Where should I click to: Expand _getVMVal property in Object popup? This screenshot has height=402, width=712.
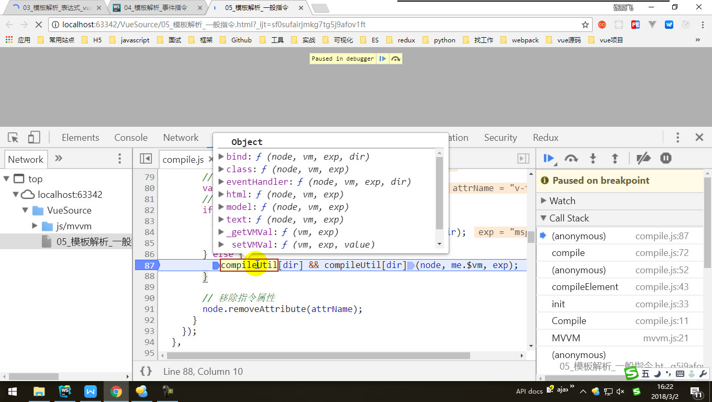click(x=221, y=232)
